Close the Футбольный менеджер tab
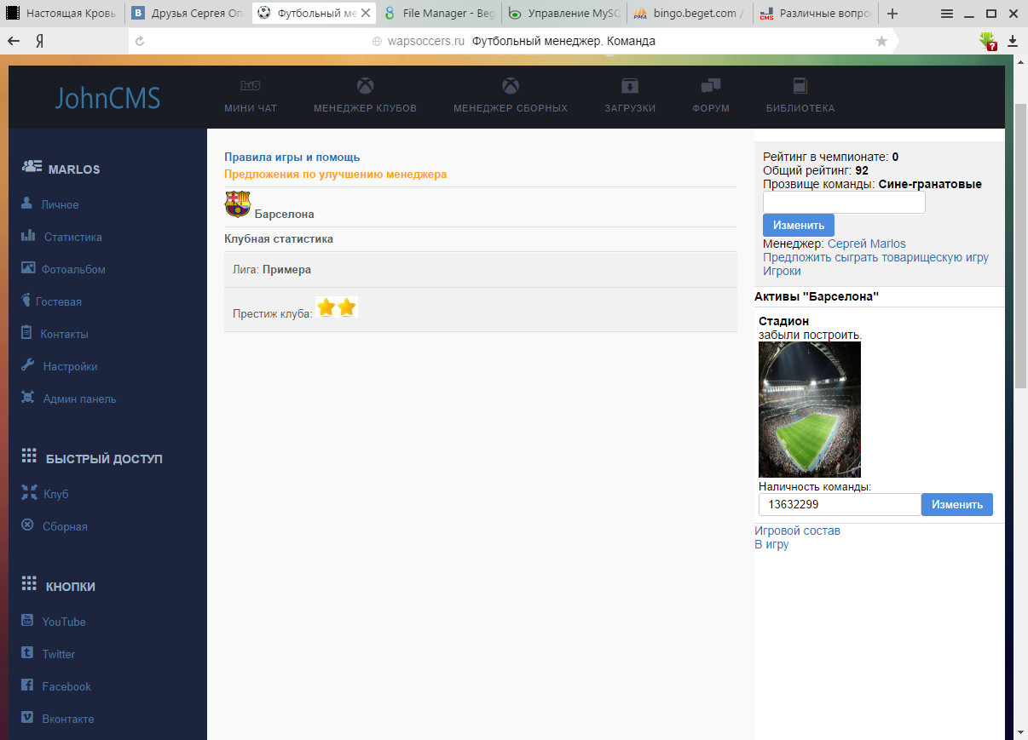This screenshot has height=740, width=1028. click(x=366, y=14)
